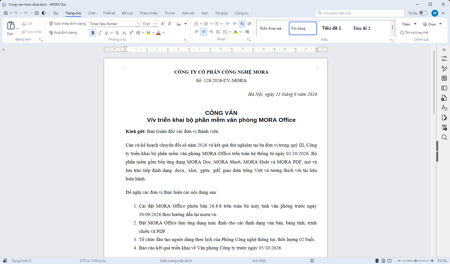Click the increase indent icon
Screen dimensions: 450x264
coord(228,24)
